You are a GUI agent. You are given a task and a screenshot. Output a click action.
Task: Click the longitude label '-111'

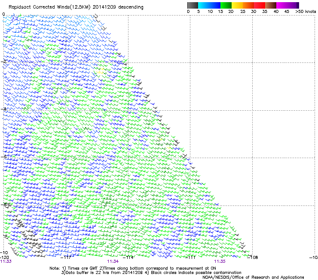point(190,258)
